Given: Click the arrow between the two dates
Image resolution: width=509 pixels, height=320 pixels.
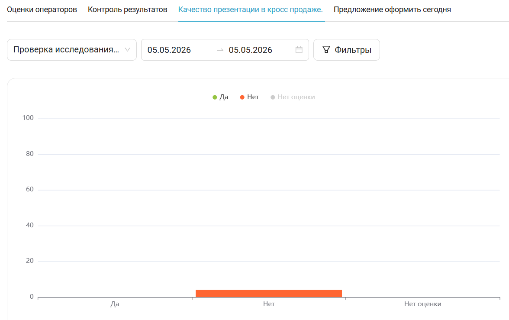Looking at the screenshot, I should pos(220,50).
